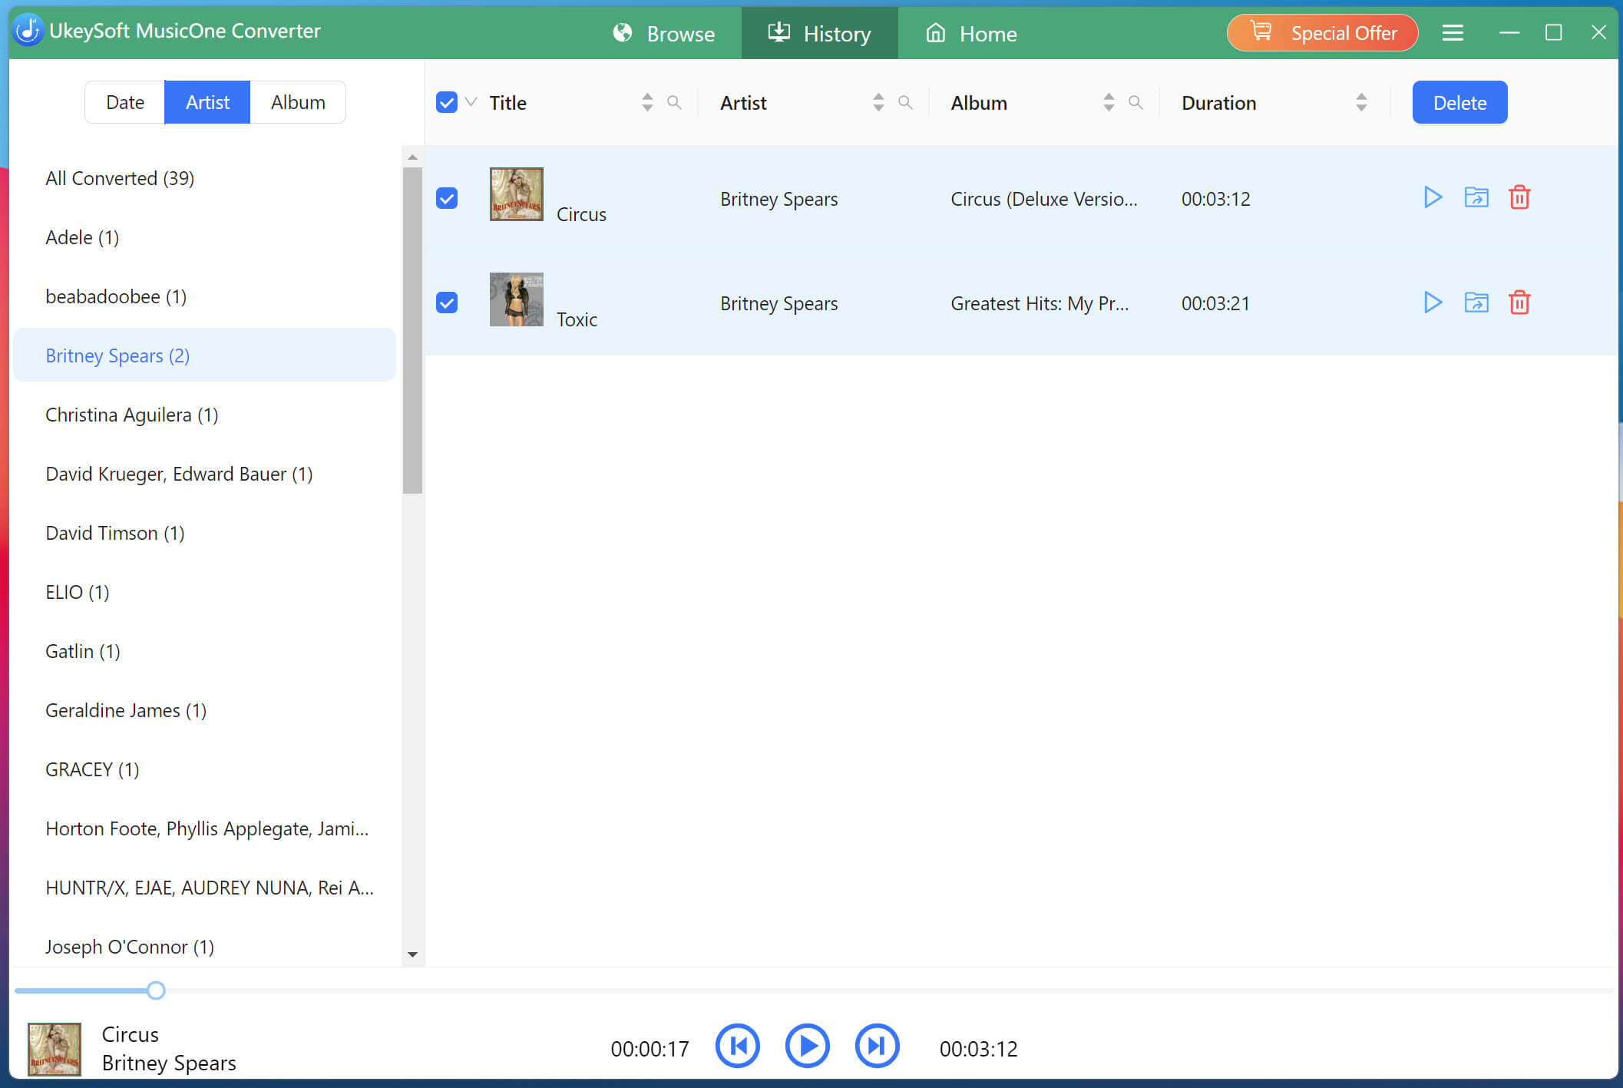The width and height of the screenshot is (1623, 1088).
Task: Go to the Home tab
Action: coord(971,34)
